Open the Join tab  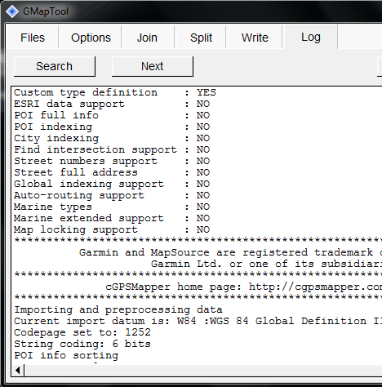pyautogui.click(x=147, y=38)
